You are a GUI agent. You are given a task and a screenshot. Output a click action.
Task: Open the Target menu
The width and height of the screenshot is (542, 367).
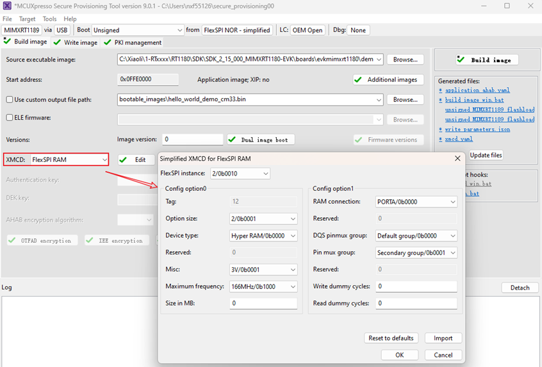click(x=28, y=19)
